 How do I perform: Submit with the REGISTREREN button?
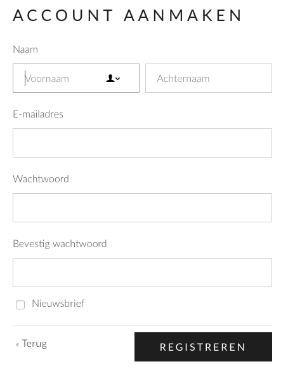[203, 347]
